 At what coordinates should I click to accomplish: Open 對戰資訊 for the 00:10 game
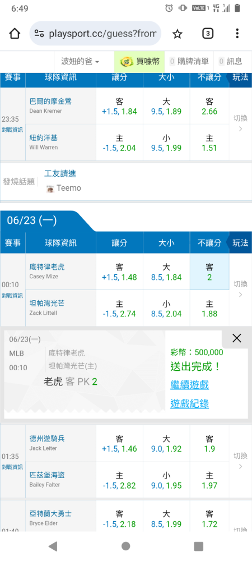point(12,296)
